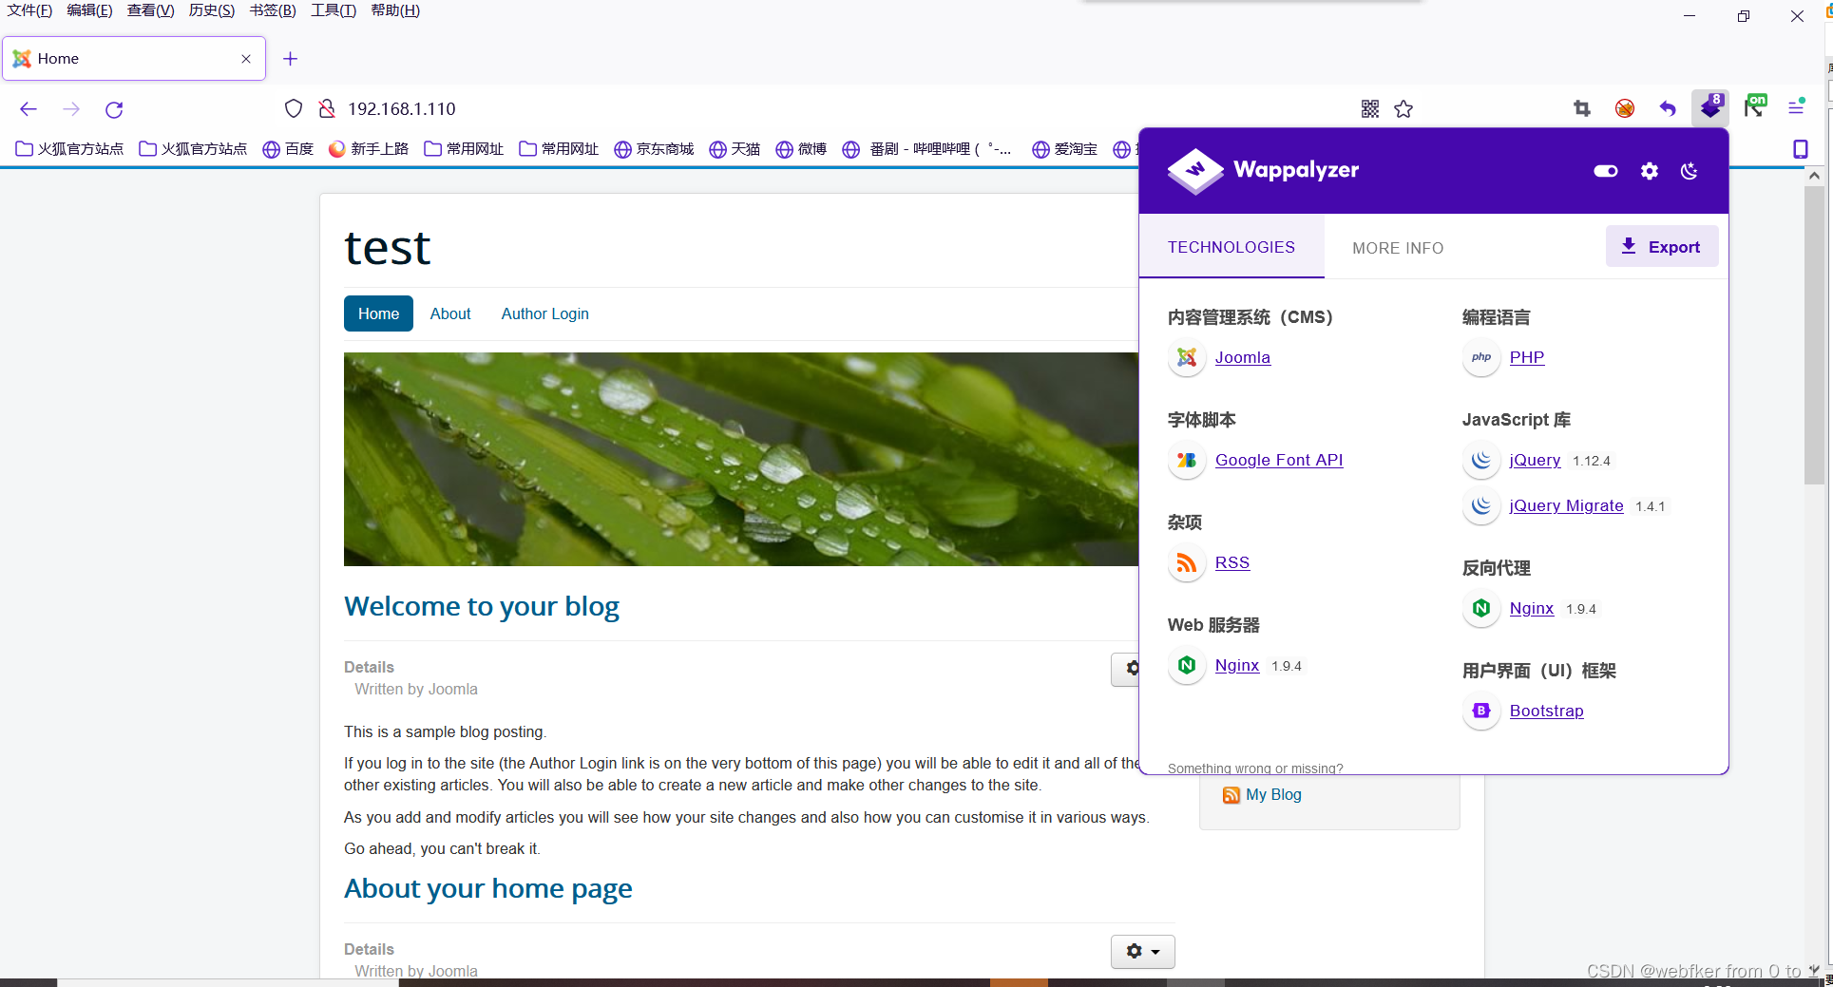Click the orange RSS icon in Wappalyzer
The image size is (1833, 987).
1187,562
